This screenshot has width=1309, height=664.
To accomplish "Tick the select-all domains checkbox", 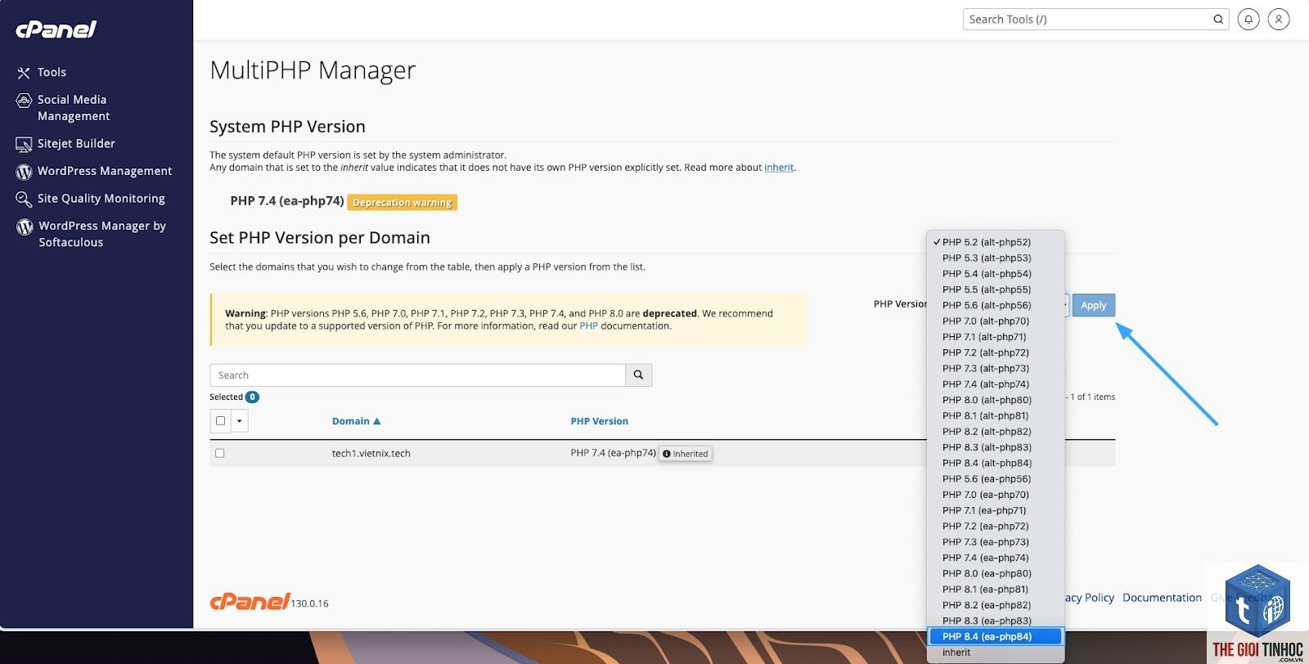I will click(220, 421).
